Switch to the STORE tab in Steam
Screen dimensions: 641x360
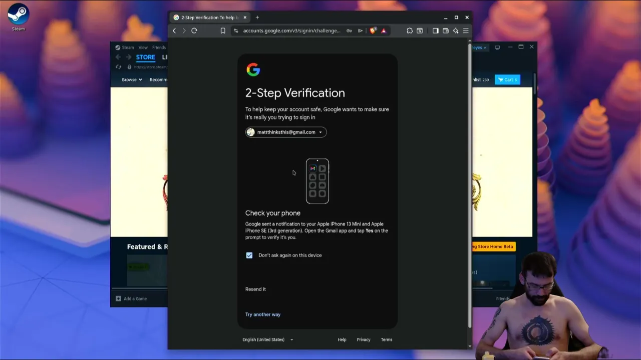[145, 57]
